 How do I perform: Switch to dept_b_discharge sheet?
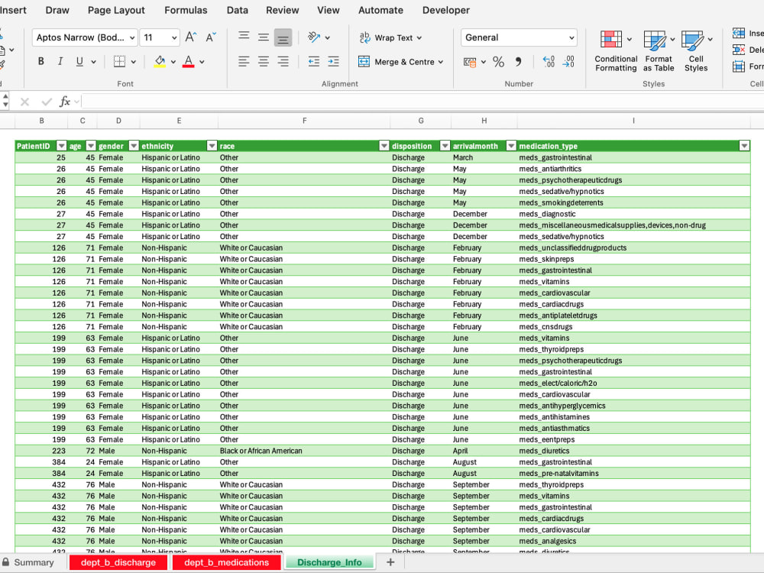click(118, 562)
